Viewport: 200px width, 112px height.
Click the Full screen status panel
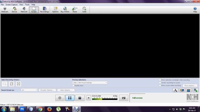(137, 98)
